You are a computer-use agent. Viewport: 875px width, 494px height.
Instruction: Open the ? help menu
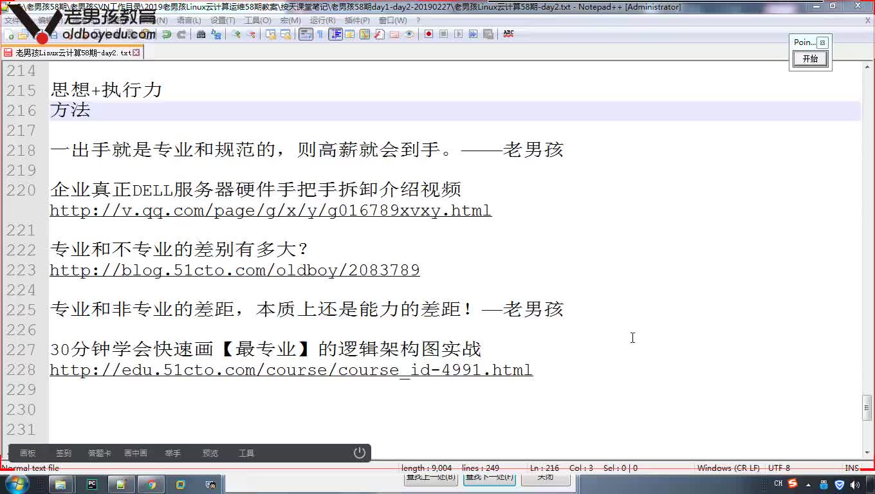[418, 21]
